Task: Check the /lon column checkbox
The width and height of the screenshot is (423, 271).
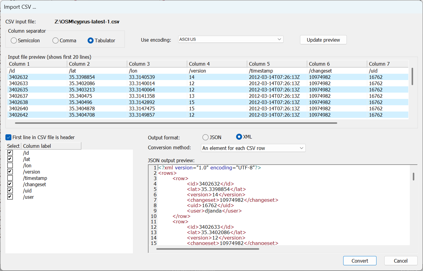Action: 10,165
